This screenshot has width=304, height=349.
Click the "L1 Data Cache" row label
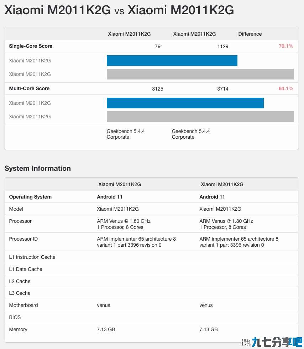coord(26,269)
